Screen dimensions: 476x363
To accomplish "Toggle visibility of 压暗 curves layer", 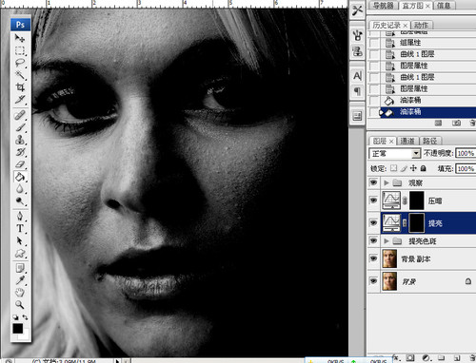I will click(x=373, y=201).
